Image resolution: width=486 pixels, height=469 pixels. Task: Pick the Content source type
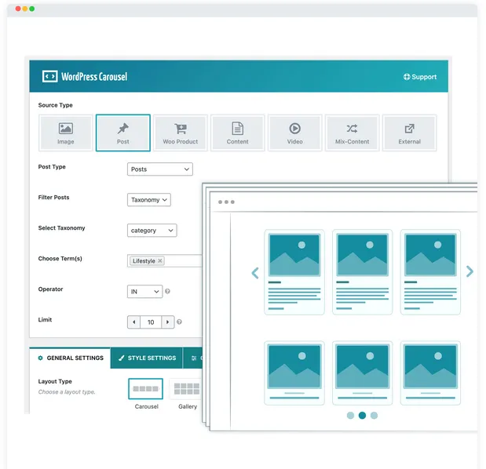237,133
